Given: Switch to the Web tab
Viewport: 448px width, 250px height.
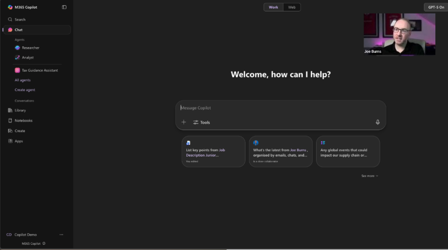Looking at the screenshot, I should pos(292,7).
